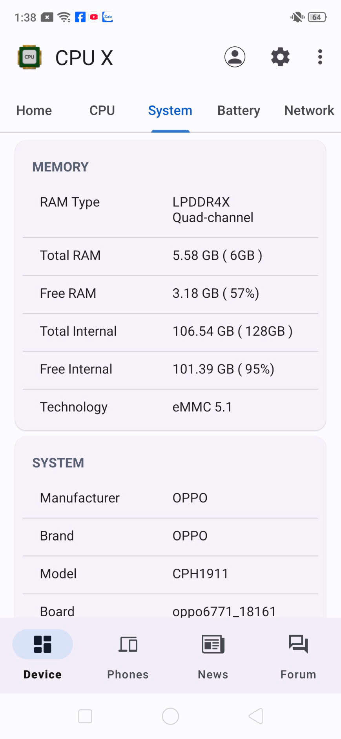Open recent apps square button

coord(85,716)
